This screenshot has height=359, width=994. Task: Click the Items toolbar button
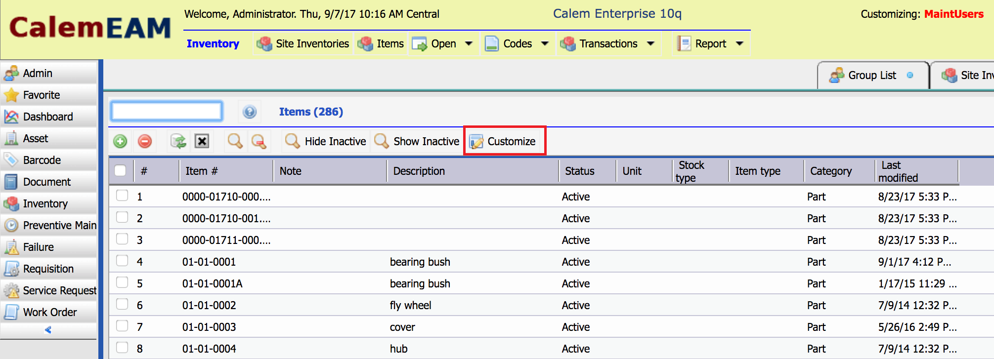pos(381,44)
